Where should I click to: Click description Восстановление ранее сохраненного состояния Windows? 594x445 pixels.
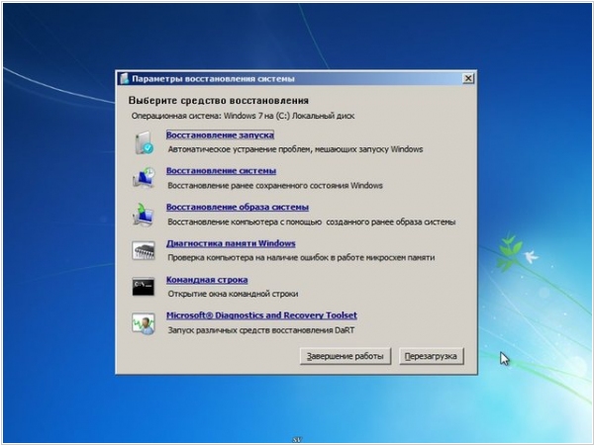click(275, 186)
